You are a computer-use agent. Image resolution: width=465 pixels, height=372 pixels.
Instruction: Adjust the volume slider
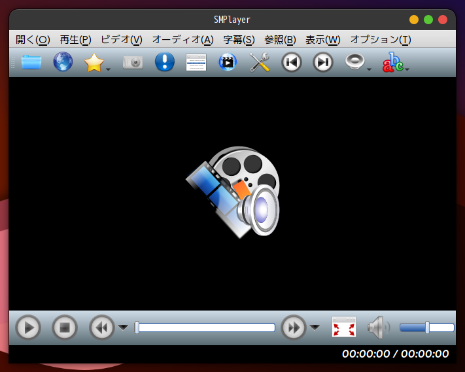click(427, 328)
